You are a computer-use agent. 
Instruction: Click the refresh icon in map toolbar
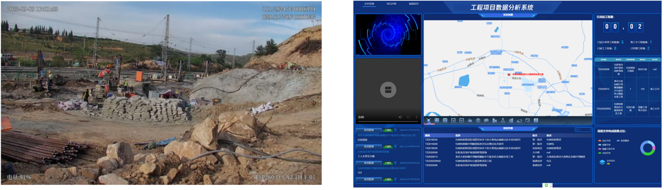click(x=536, y=120)
